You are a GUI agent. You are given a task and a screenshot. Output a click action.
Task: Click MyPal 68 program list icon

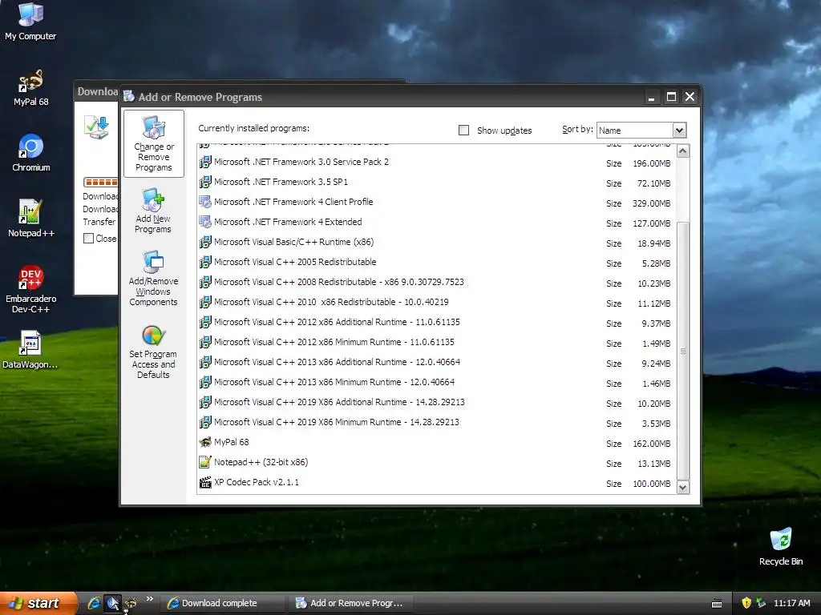click(205, 442)
